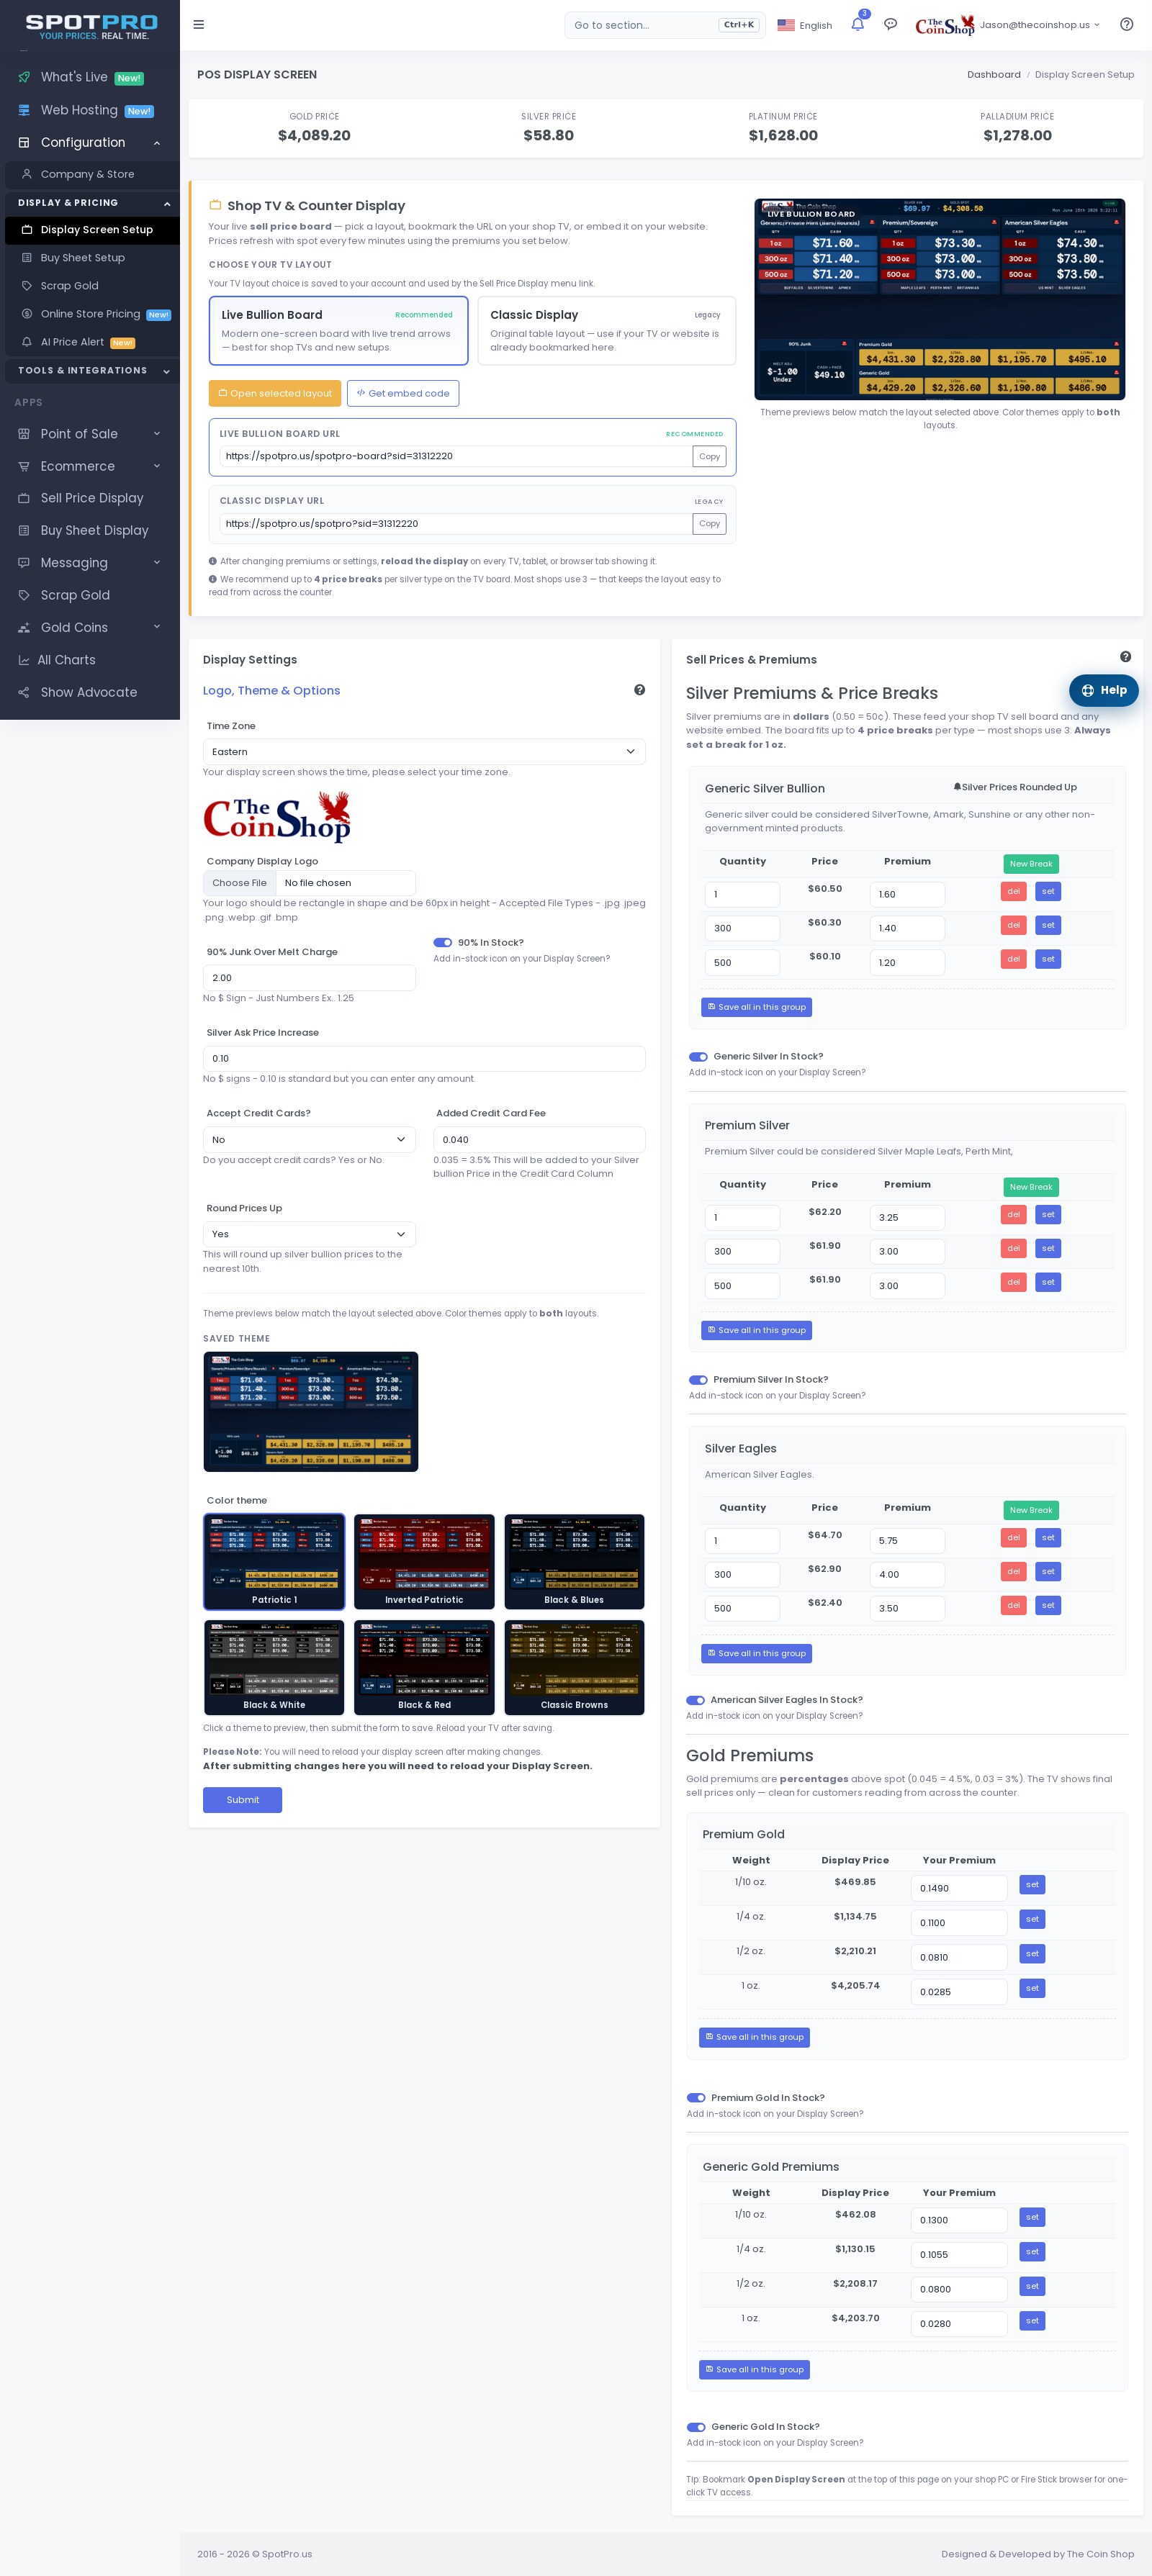Select the Inverted Patriotic color theme
Image resolution: width=1152 pixels, height=2576 pixels.
[x=424, y=1561]
